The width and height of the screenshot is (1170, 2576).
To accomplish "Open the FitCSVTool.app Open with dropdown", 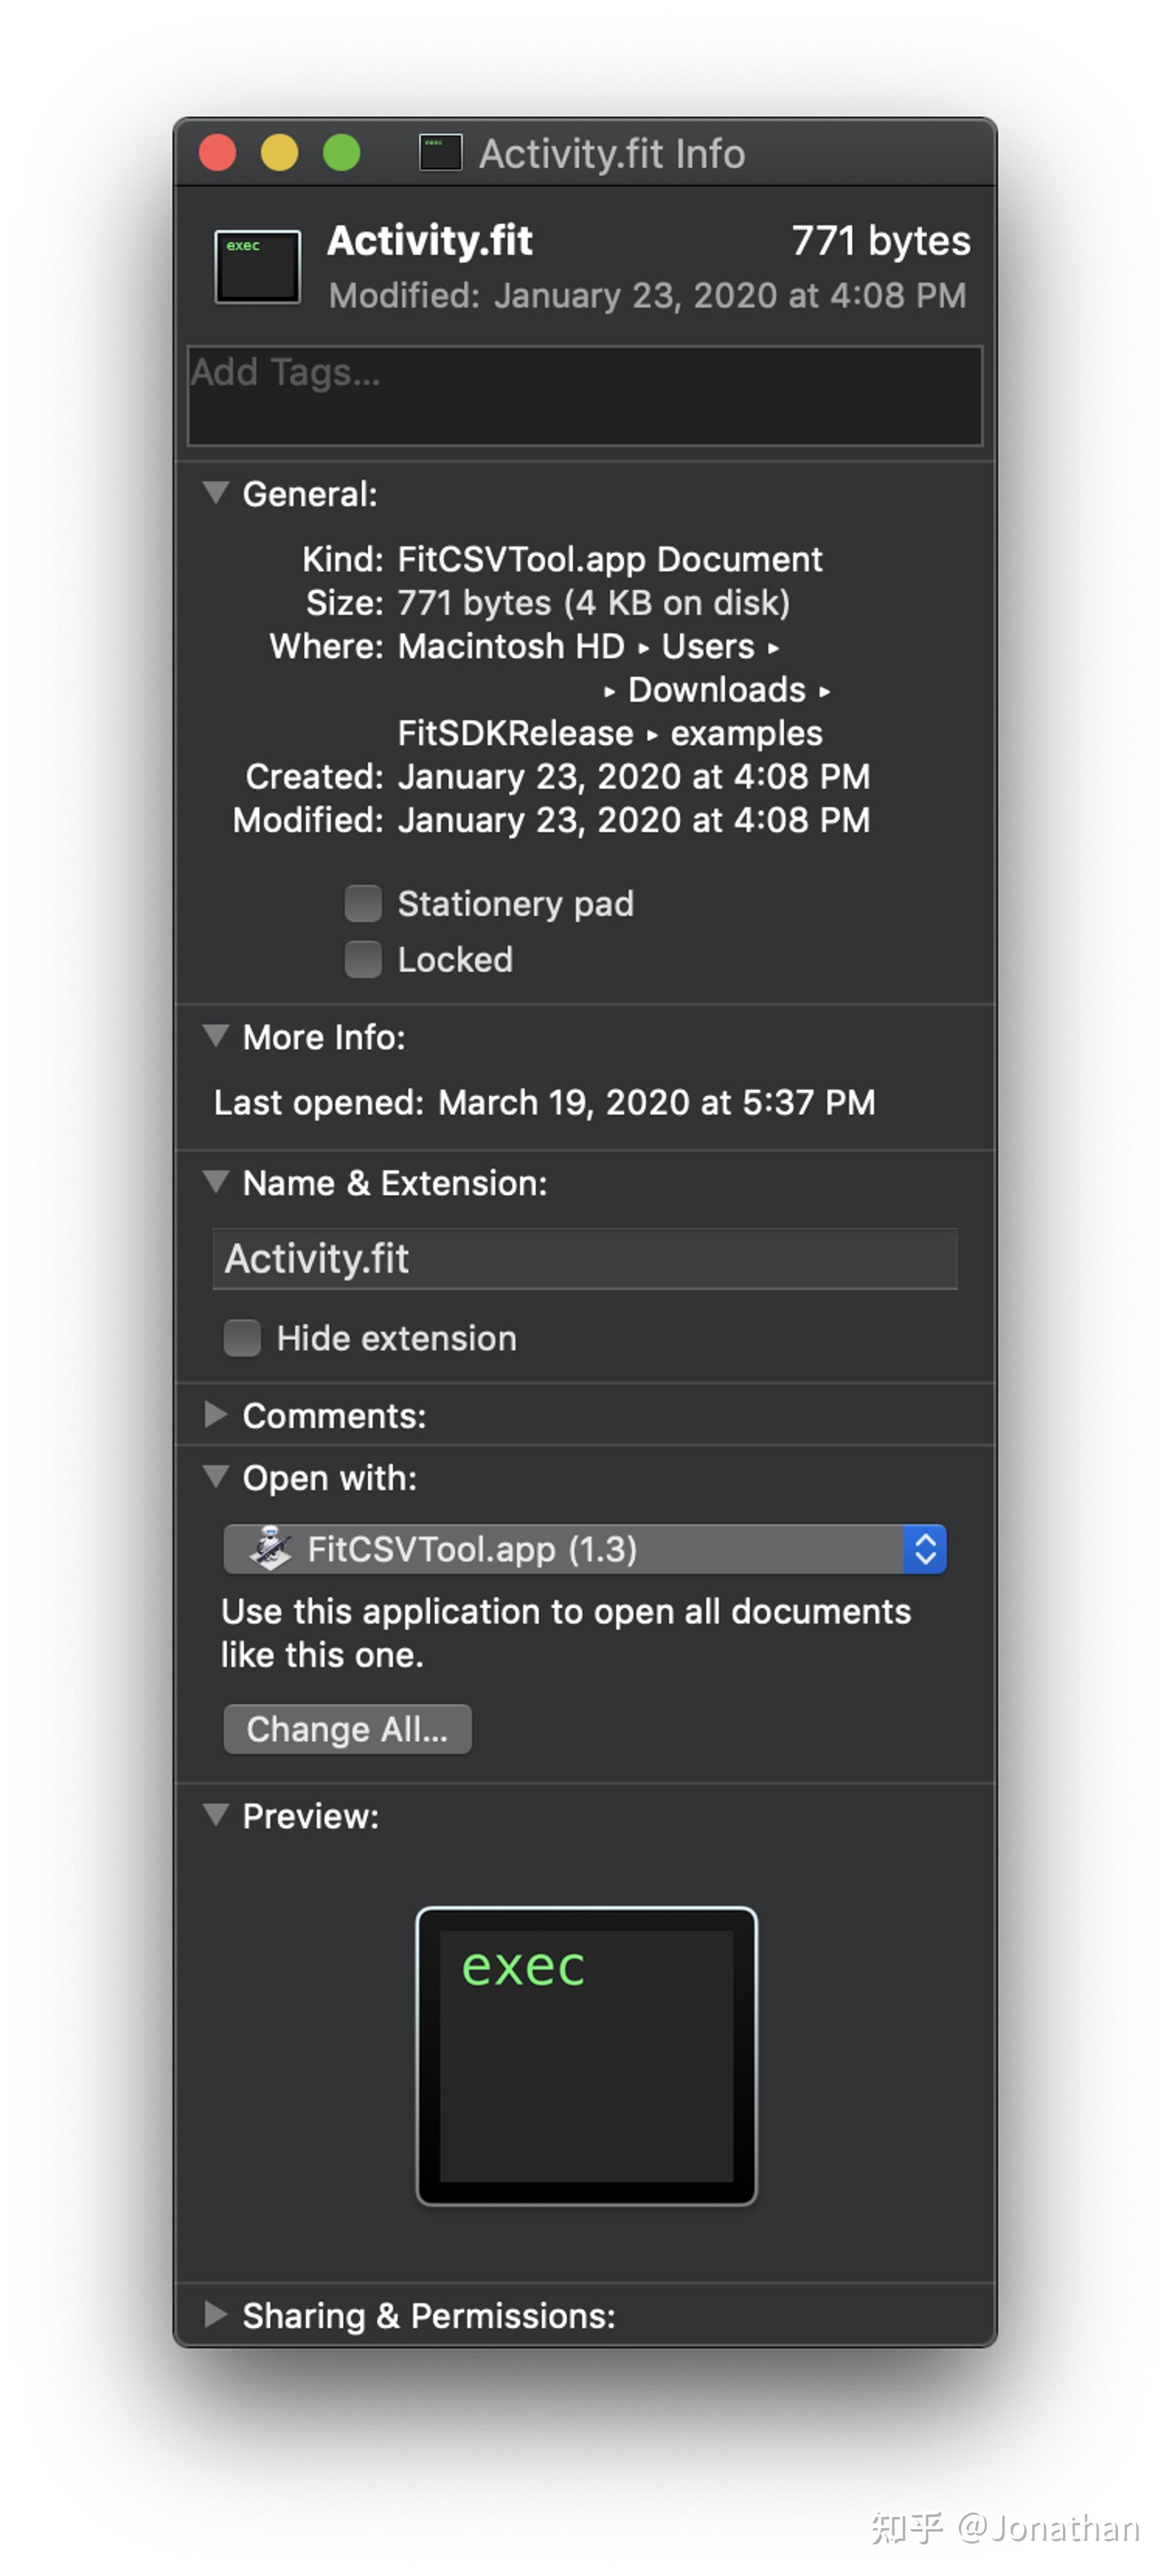I will coord(585,1549).
